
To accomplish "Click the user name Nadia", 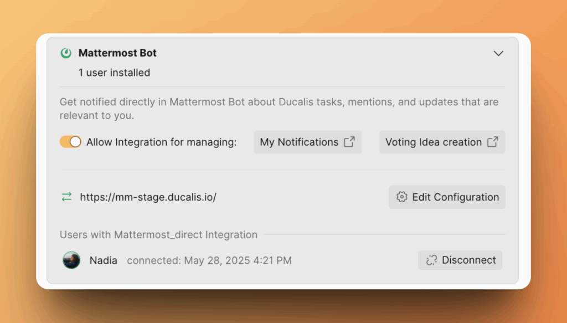I will (x=104, y=260).
